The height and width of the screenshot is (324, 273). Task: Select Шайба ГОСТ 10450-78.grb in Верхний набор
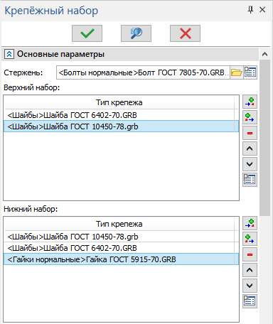[121, 126]
